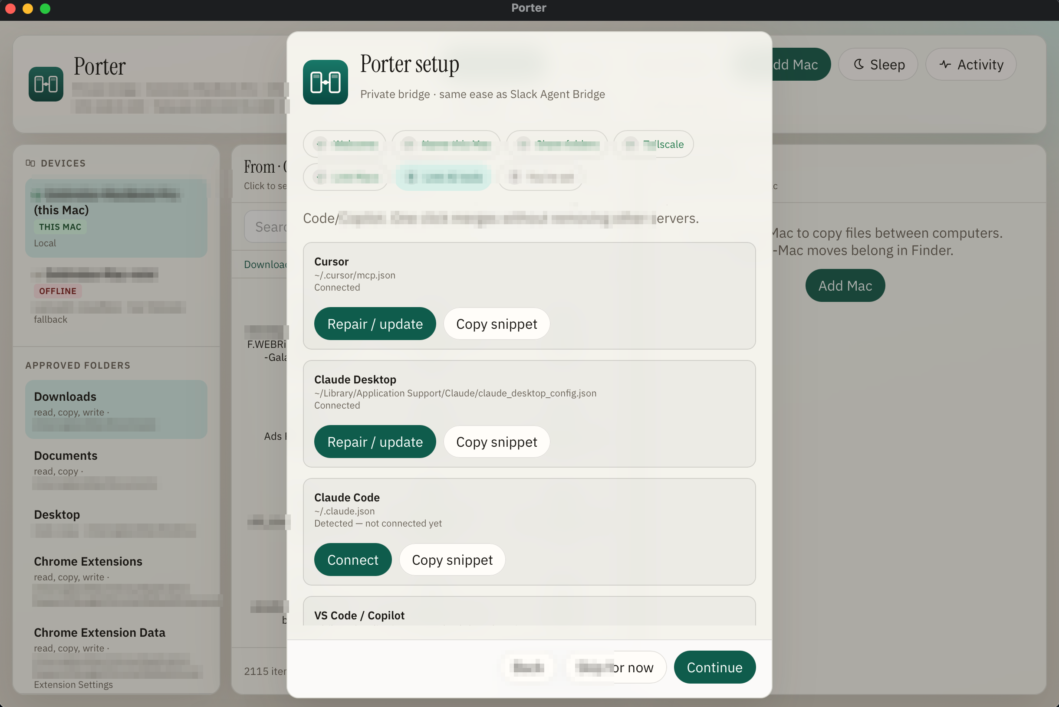Select the third setup step pill
This screenshot has width=1059, height=707.
(557, 144)
